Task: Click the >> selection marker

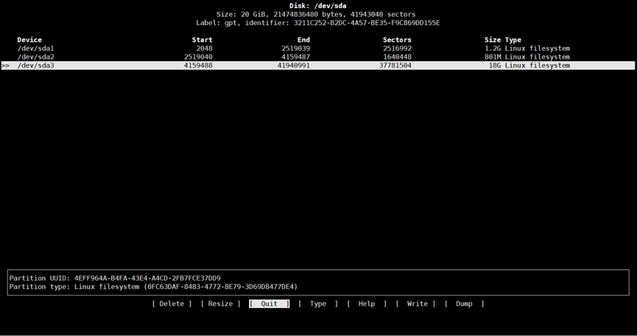Action: 5,65
